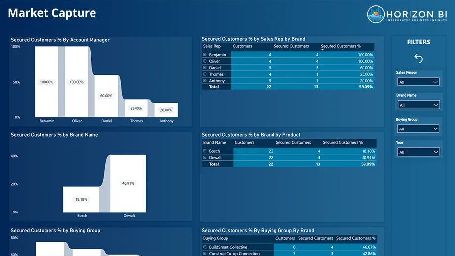Click the Market Capture title
This screenshot has height=256, width=455.
pos(52,13)
